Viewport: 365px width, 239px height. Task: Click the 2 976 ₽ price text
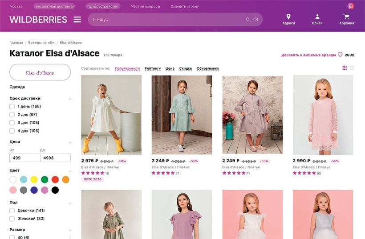[89, 161]
